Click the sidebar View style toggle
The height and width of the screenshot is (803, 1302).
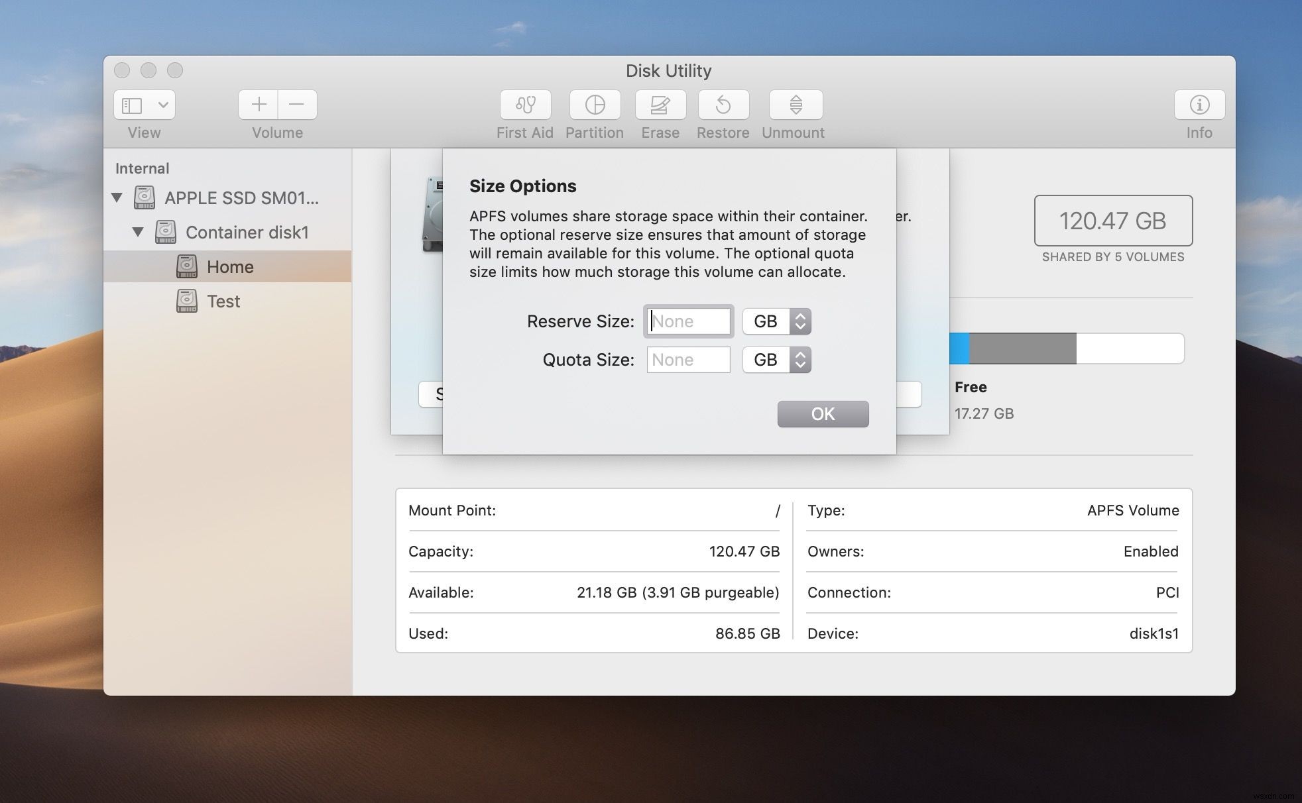coord(144,103)
